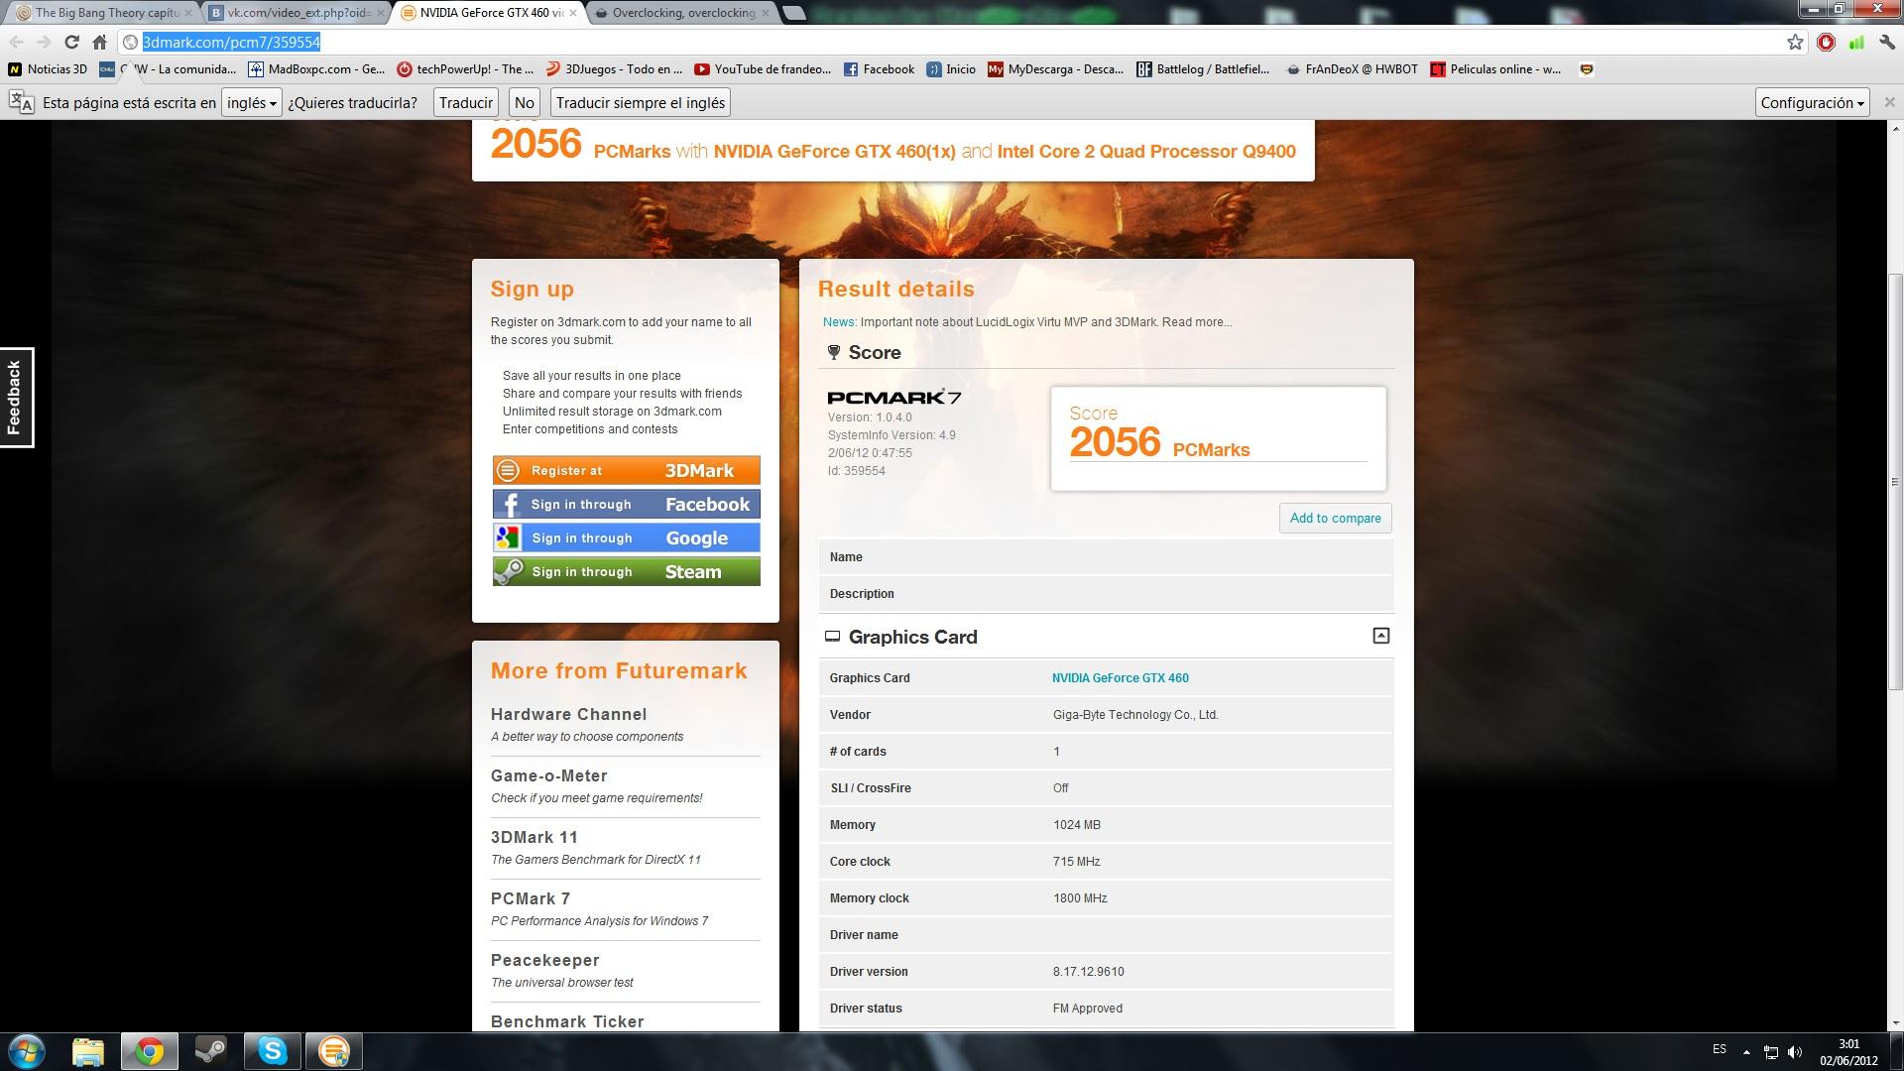Open the inglés language dropdown
The width and height of the screenshot is (1904, 1071).
point(251,103)
